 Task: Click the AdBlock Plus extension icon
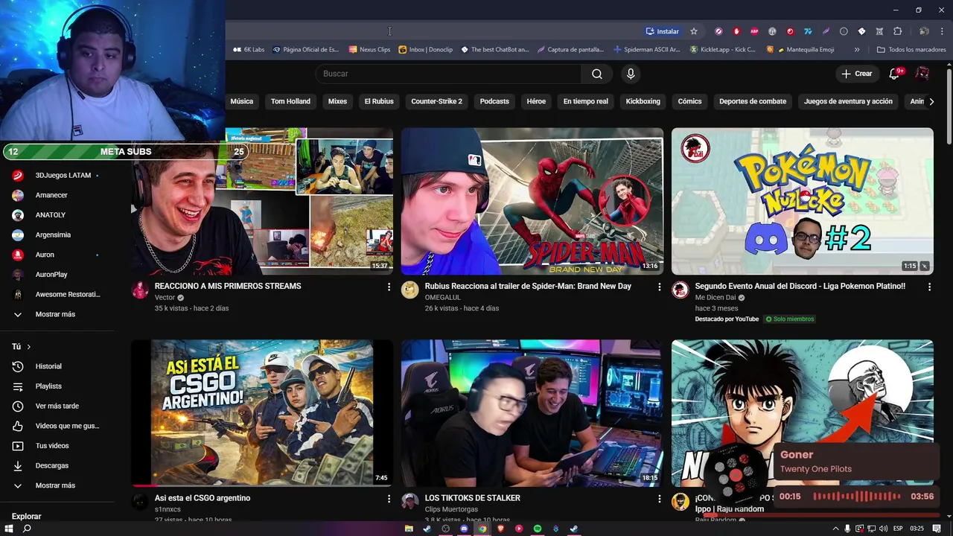point(754,31)
